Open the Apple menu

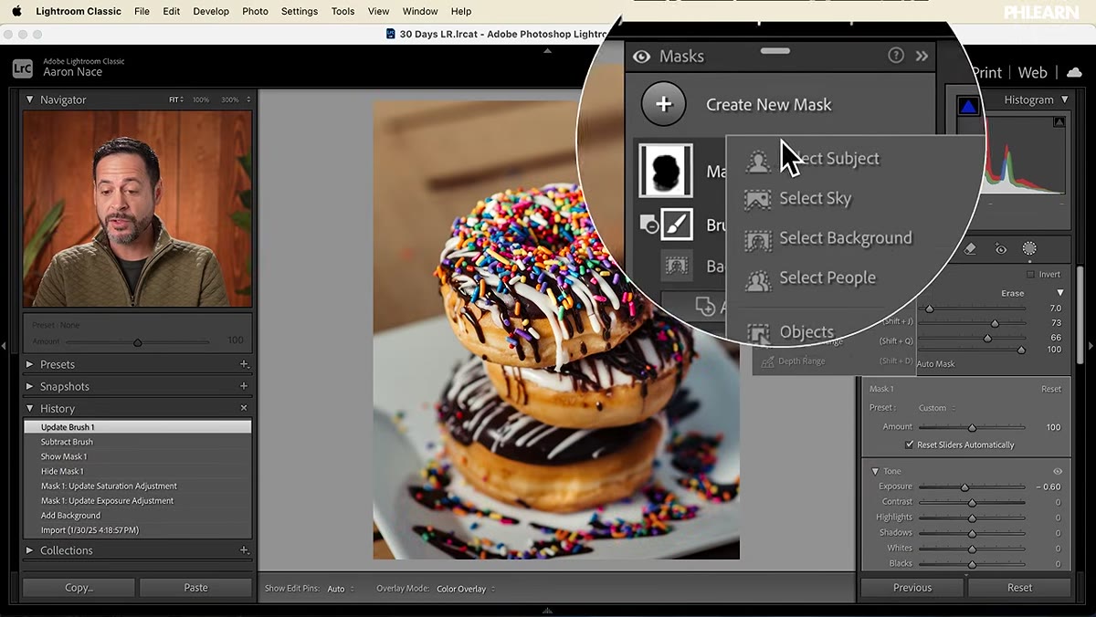click(16, 11)
